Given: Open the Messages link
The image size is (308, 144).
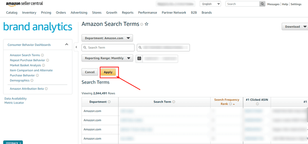Looking at the screenshot, I should pyautogui.click(x=273, y=4).
